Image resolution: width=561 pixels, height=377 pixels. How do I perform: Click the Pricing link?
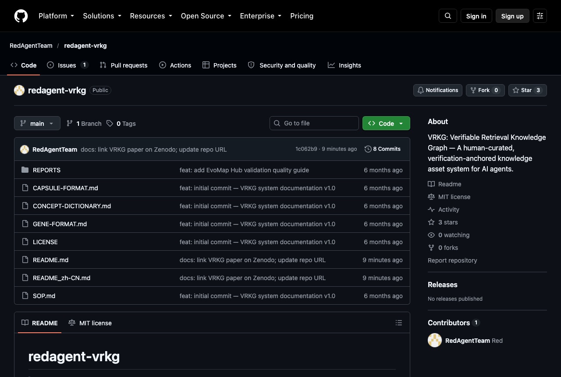302,16
